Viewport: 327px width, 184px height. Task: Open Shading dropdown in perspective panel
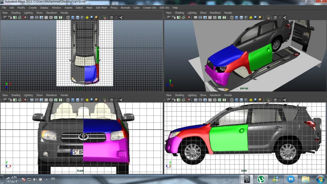(179, 13)
